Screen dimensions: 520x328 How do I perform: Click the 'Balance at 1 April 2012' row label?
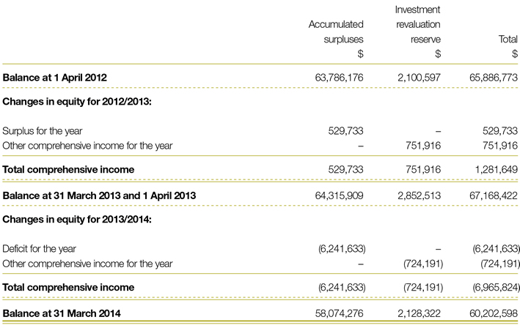pyautogui.click(x=51, y=77)
